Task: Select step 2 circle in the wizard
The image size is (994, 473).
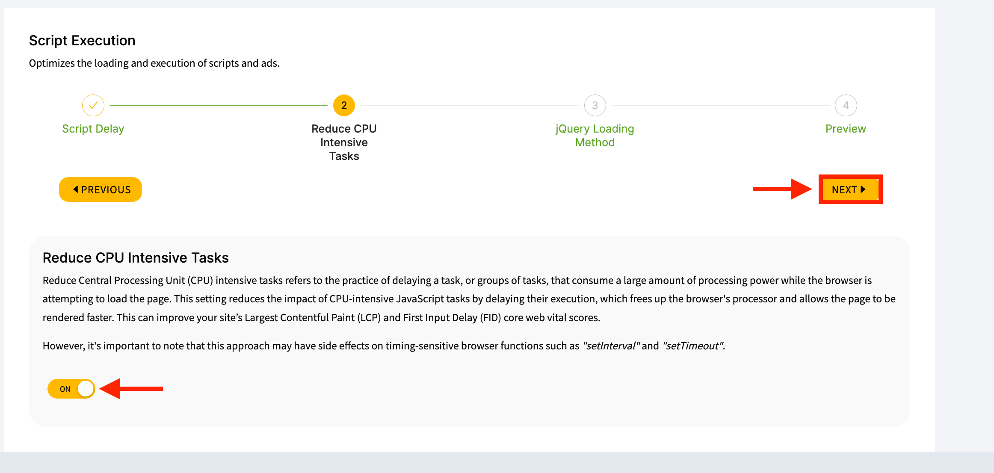Action: point(344,105)
